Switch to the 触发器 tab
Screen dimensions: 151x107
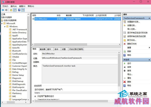pos(43,49)
